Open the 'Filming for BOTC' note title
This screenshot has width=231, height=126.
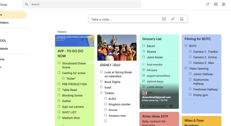tap(198, 39)
